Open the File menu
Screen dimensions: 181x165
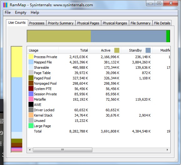point(8,12)
